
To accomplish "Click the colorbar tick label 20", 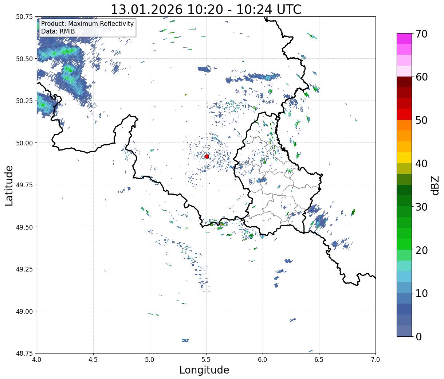I will [421, 250].
